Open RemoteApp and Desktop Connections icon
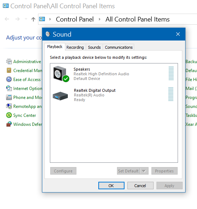Image resolution: width=197 pixels, height=209 pixels. click(9, 106)
